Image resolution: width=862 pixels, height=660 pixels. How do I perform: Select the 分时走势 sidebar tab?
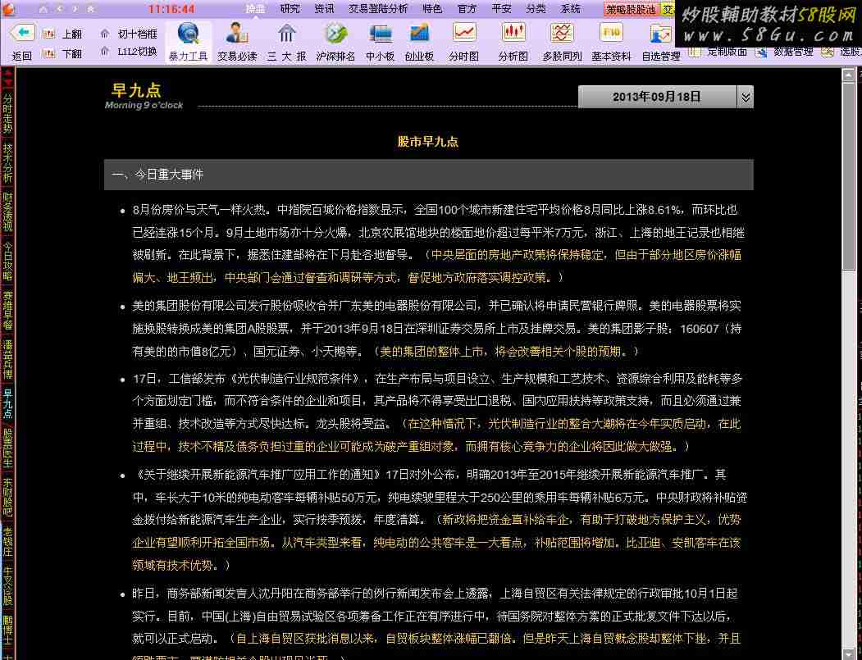coord(7,113)
